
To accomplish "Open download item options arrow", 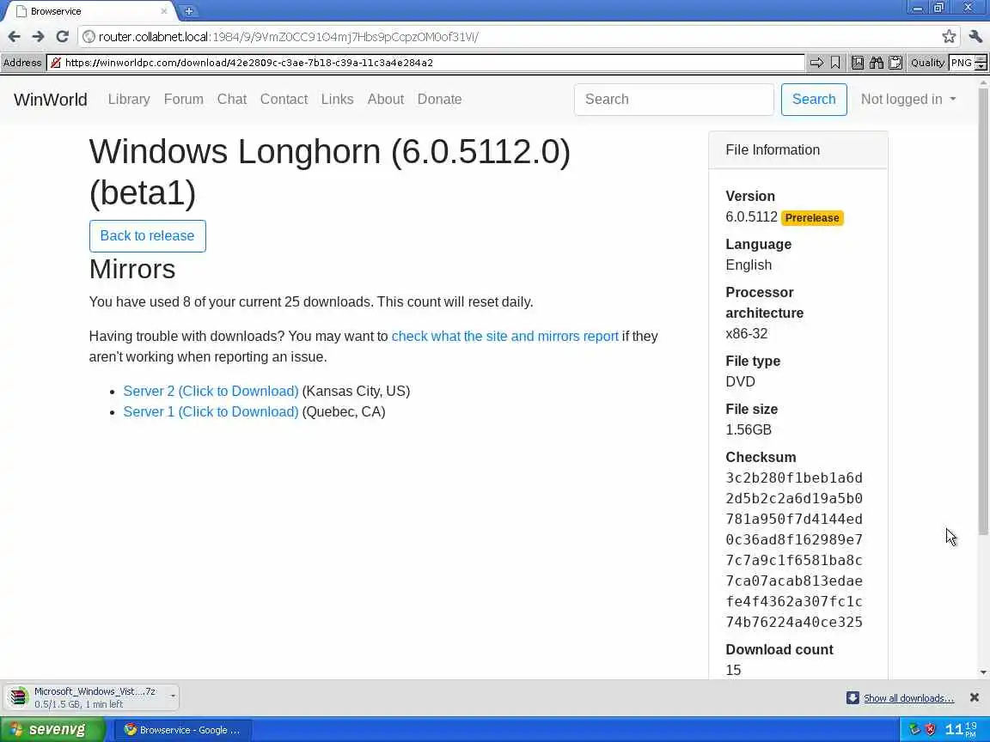I will point(173,696).
